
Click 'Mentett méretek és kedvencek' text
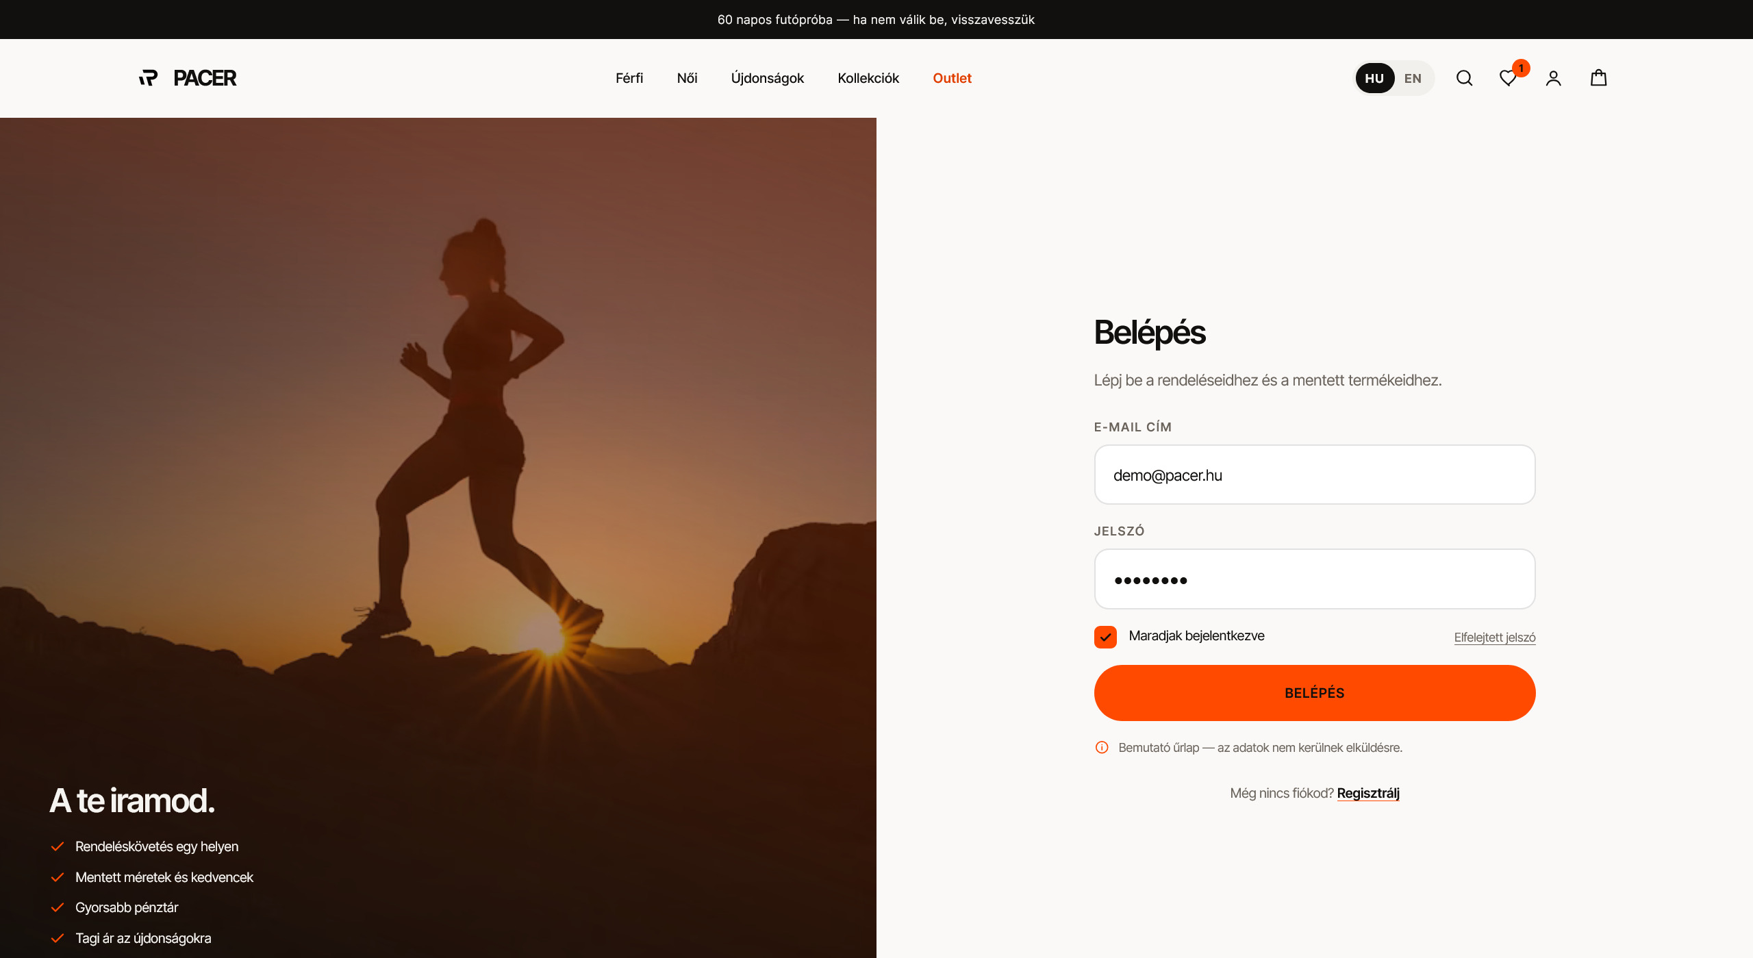click(x=164, y=877)
